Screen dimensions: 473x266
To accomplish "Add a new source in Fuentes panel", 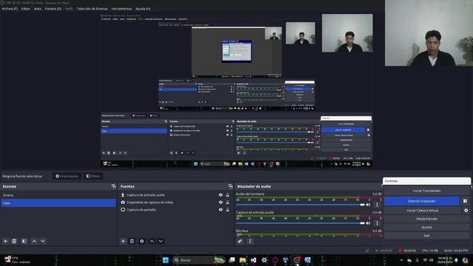I will [123, 242].
